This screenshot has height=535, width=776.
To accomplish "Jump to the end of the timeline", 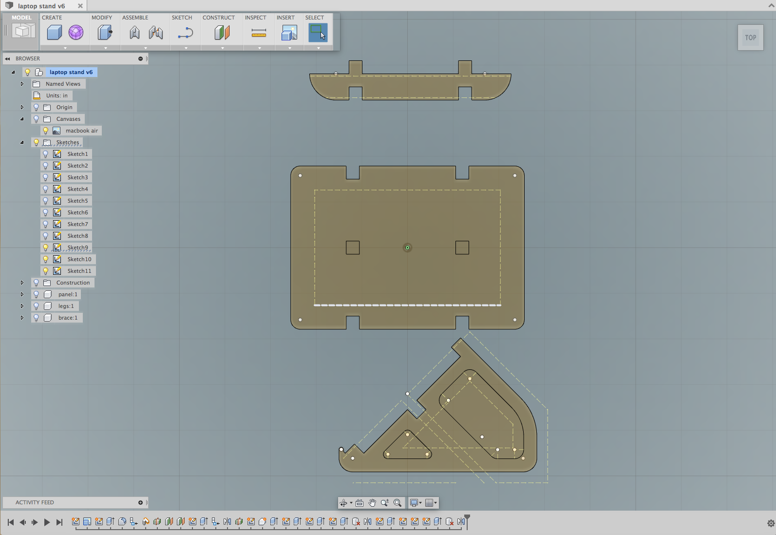I will (x=59, y=522).
